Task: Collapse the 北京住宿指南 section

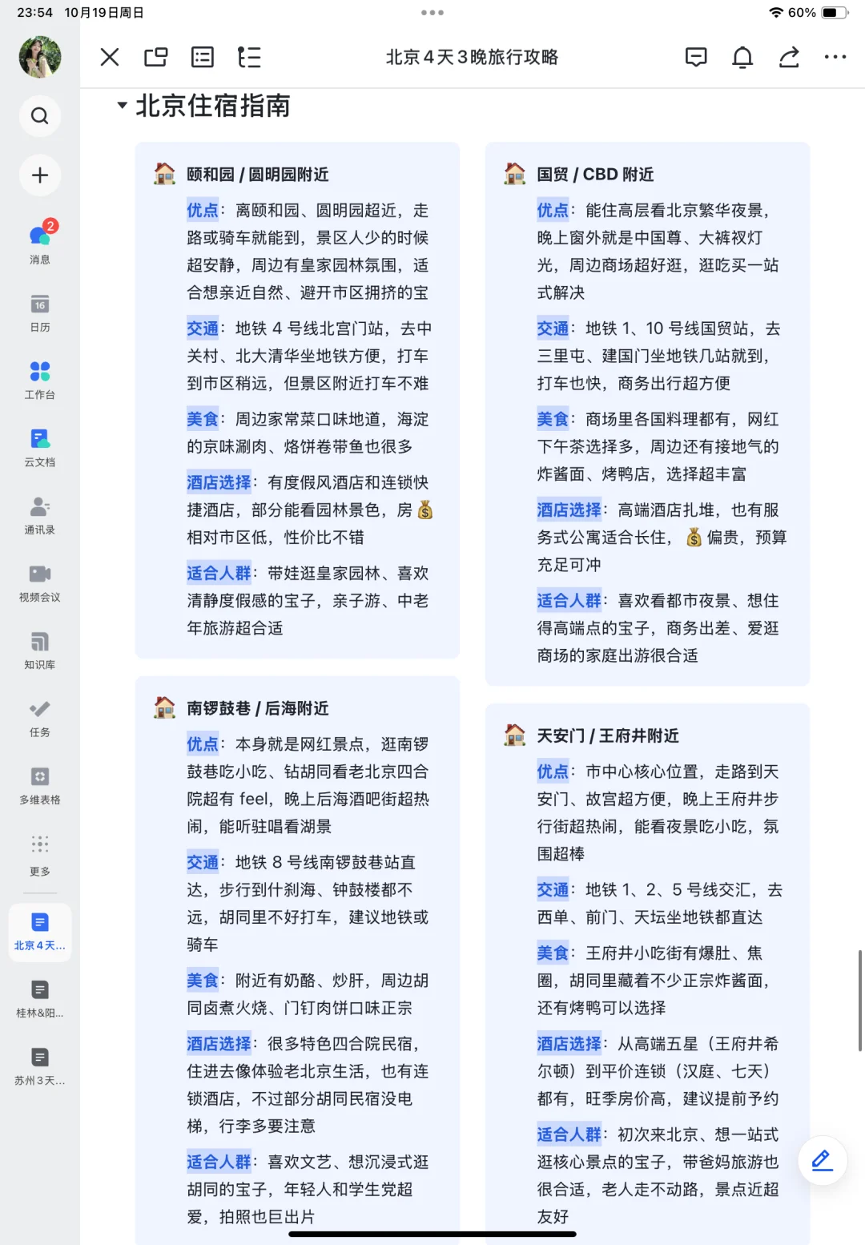Action: coord(122,105)
